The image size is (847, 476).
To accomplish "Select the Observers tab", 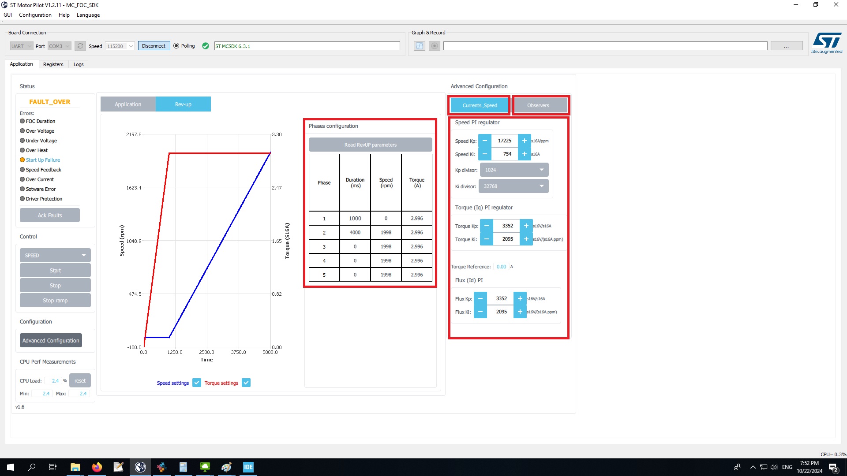I will [x=538, y=105].
